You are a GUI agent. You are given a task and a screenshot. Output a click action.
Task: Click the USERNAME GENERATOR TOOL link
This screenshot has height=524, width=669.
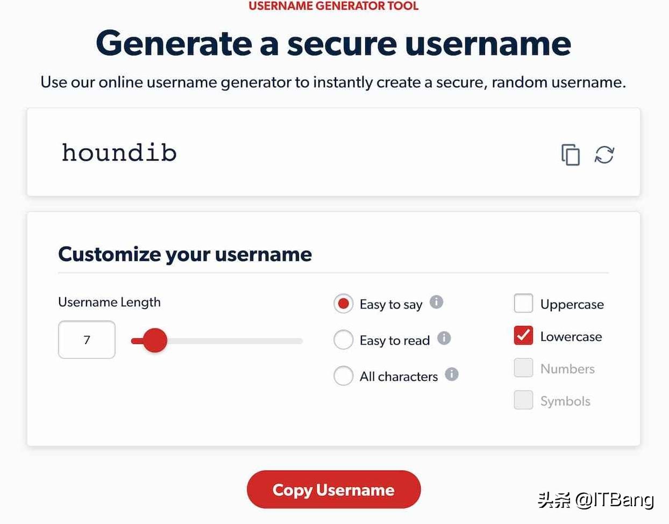click(x=333, y=6)
